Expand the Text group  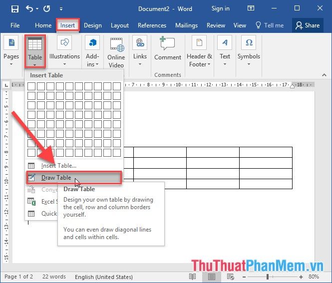click(225, 51)
